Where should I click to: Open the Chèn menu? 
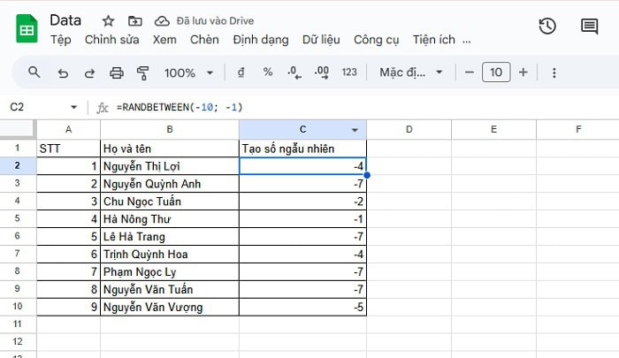204,40
